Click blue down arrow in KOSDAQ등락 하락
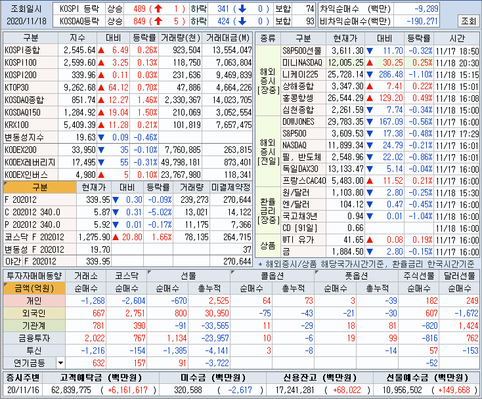 (x=242, y=21)
